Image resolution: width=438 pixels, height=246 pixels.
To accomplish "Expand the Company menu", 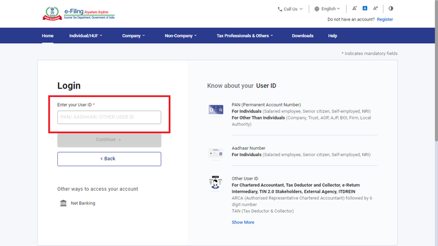I will click(133, 36).
